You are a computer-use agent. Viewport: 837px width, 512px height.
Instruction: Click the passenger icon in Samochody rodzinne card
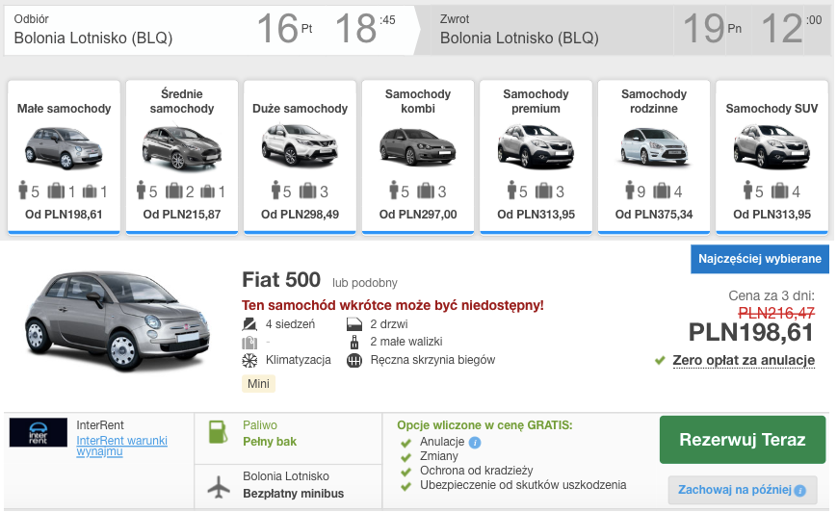coord(630,190)
